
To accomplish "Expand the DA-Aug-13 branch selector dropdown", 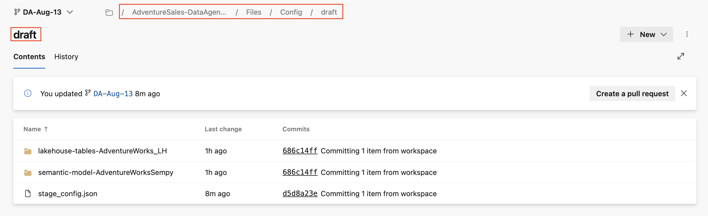I will [70, 12].
